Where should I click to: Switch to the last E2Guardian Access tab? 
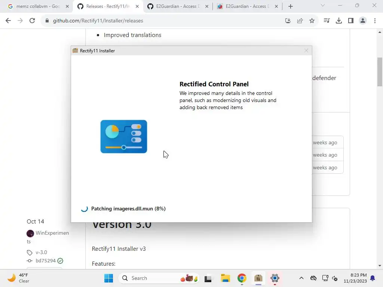(248, 6)
